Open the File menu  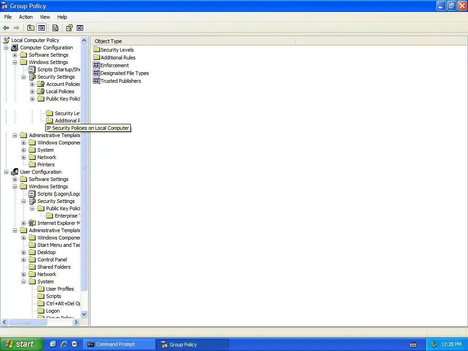click(8, 17)
